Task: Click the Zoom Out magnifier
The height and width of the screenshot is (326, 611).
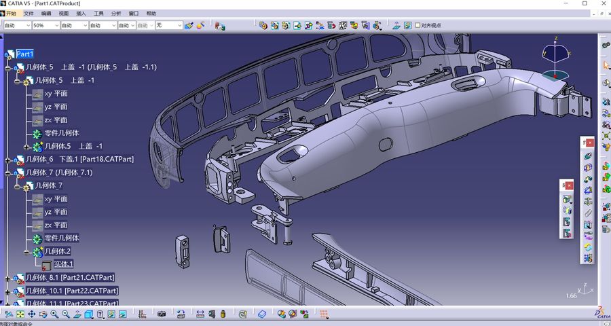Action: tap(66, 314)
